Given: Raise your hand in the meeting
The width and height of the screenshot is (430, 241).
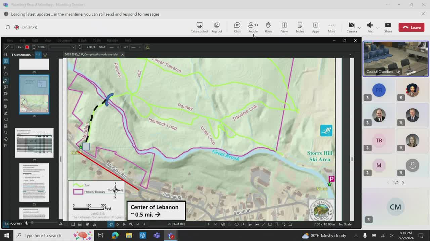Looking at the screenshot, I should point(268,27).
